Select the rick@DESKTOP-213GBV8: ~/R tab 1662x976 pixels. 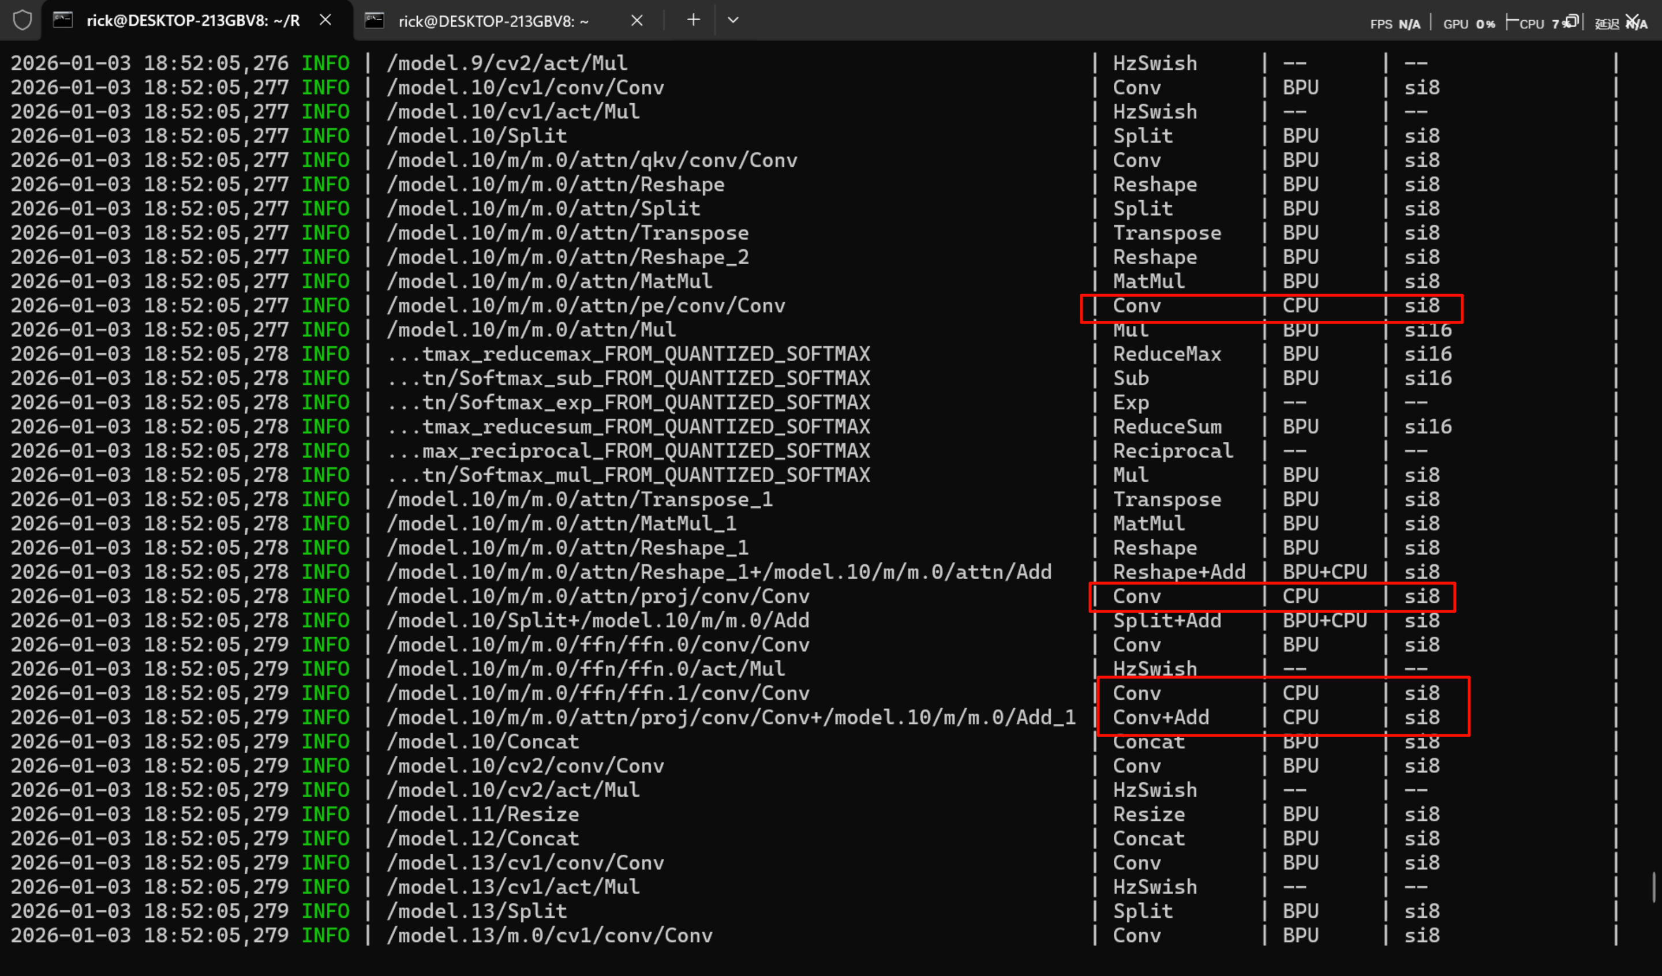[x=193, y=21]
